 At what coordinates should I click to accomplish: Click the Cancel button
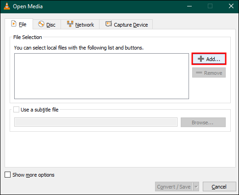tap(219, 187)
